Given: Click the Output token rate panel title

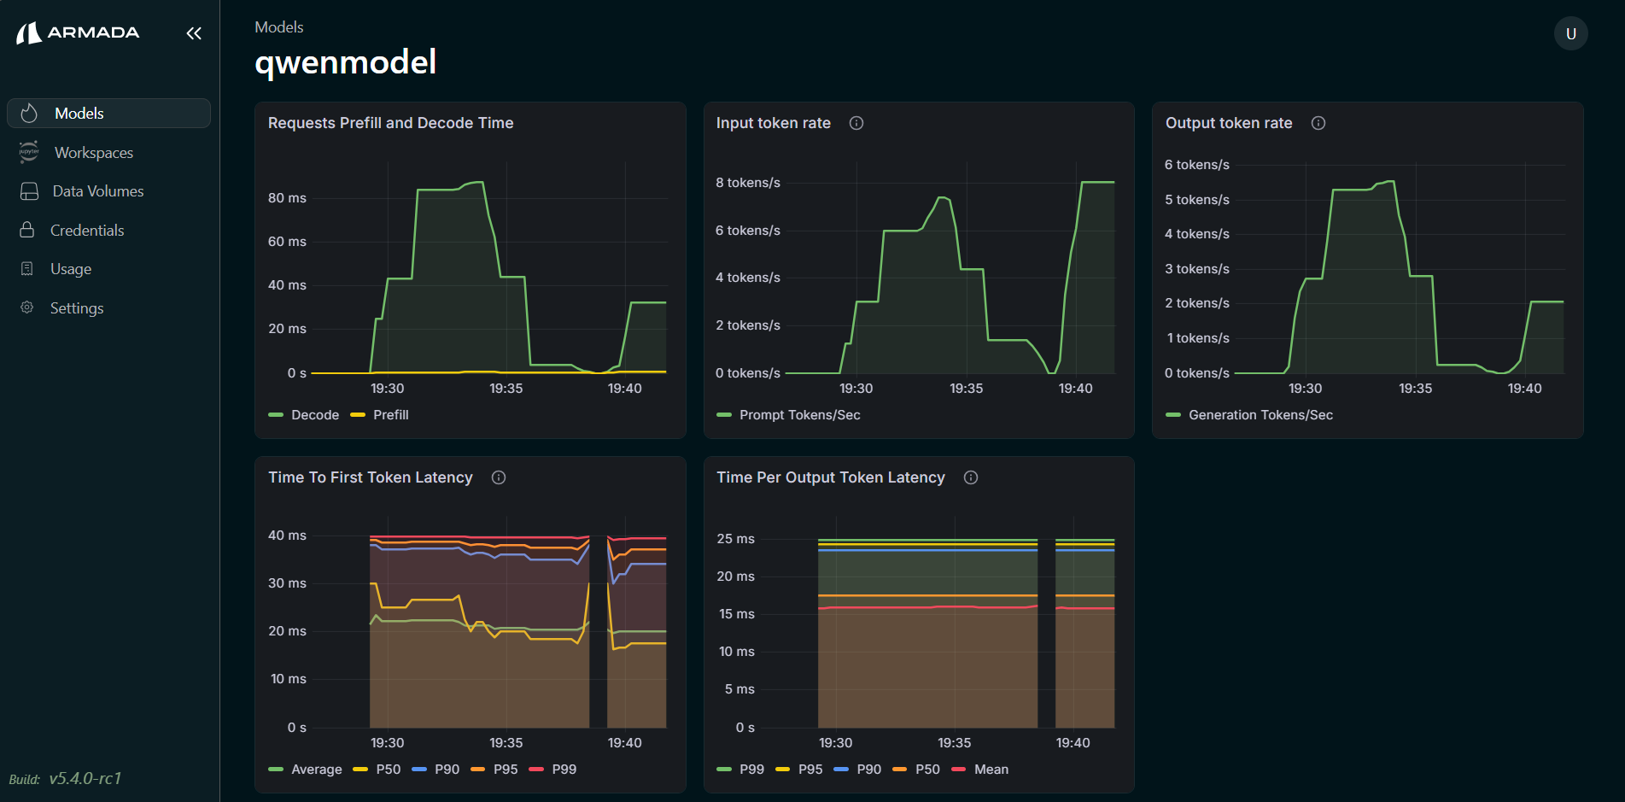Looking at the screenshot, I should click(x=1229, y=123).
